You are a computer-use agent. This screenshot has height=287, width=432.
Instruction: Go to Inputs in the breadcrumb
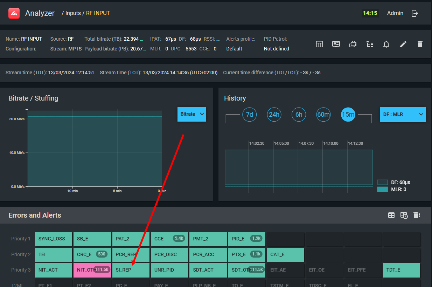point(73,13)
